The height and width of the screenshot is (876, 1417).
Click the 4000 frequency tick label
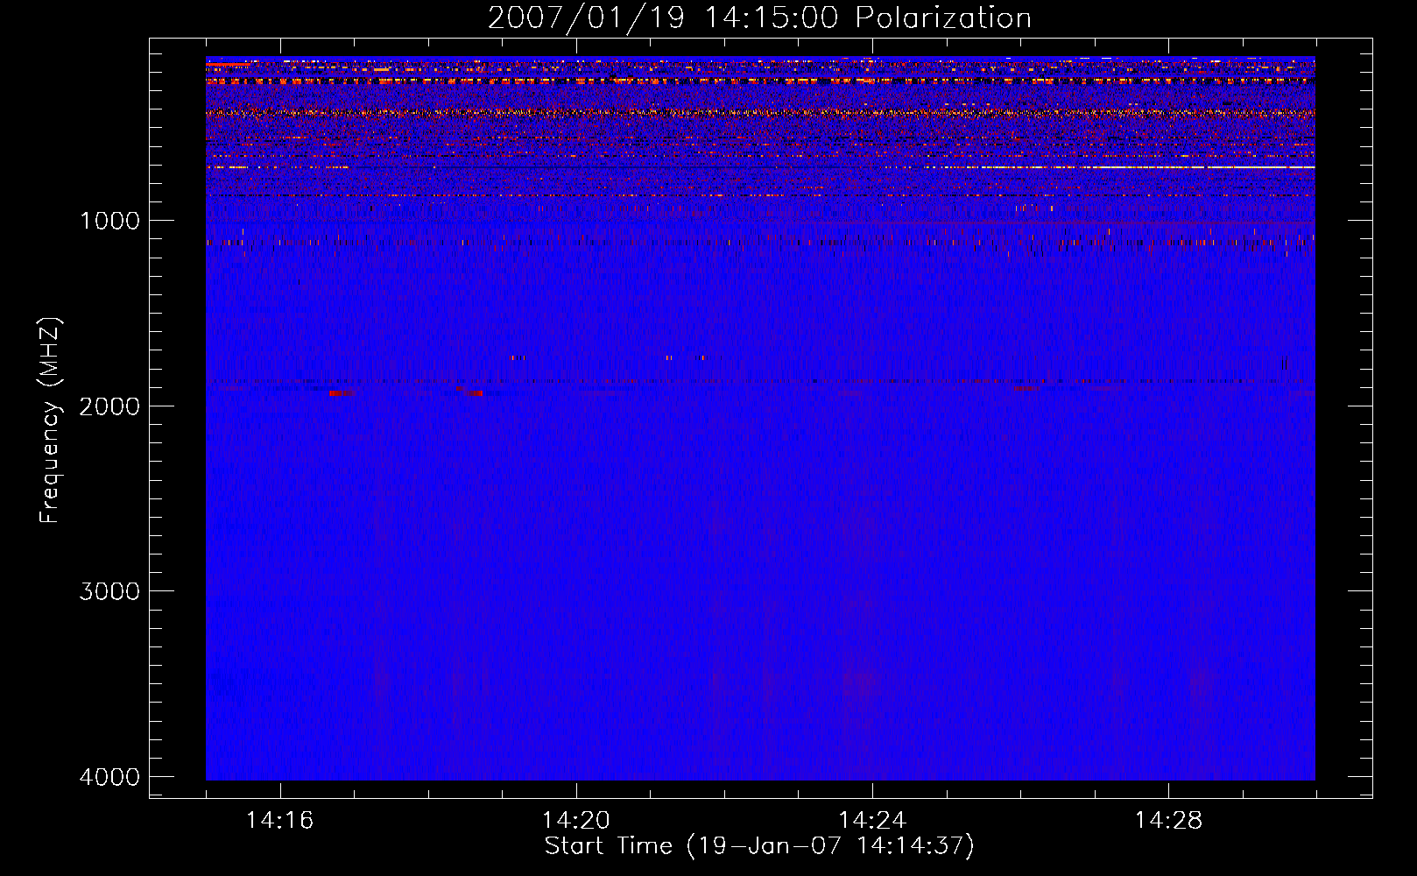pos(109,777)
